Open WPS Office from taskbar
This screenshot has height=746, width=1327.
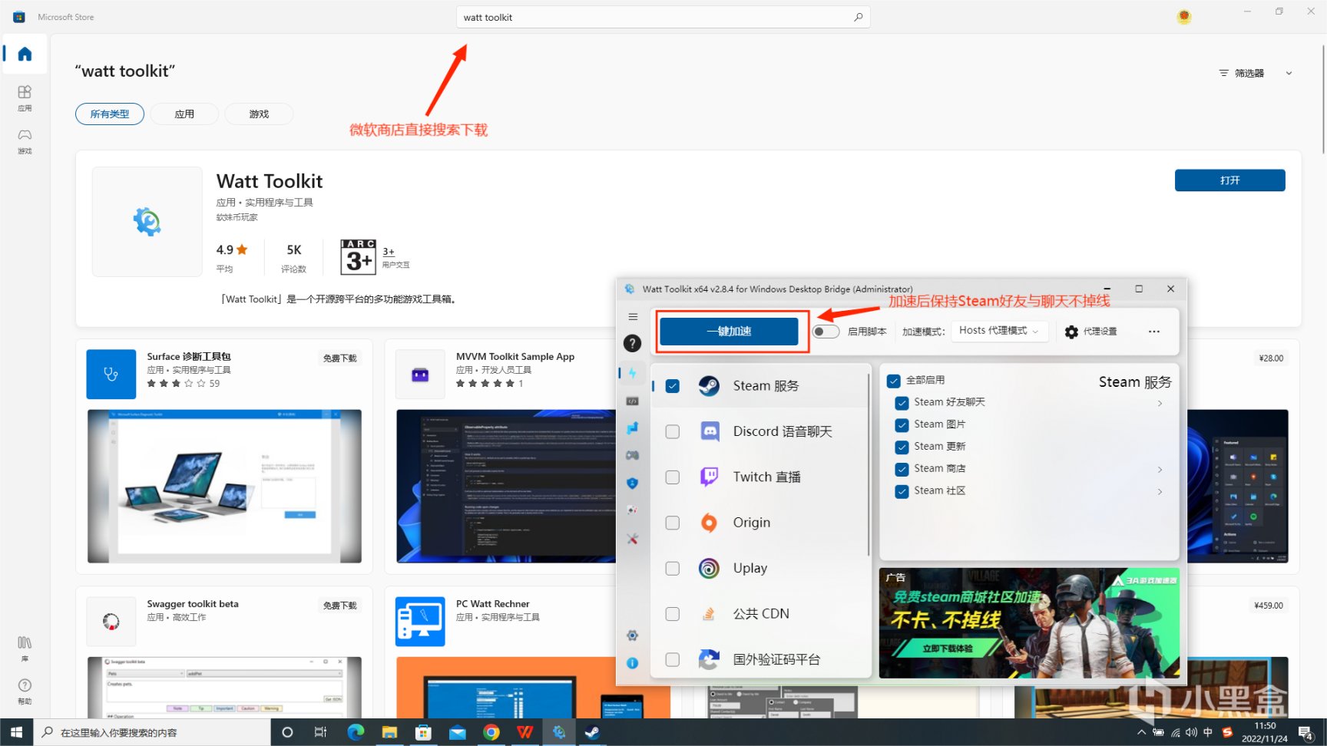click(525, 732)
